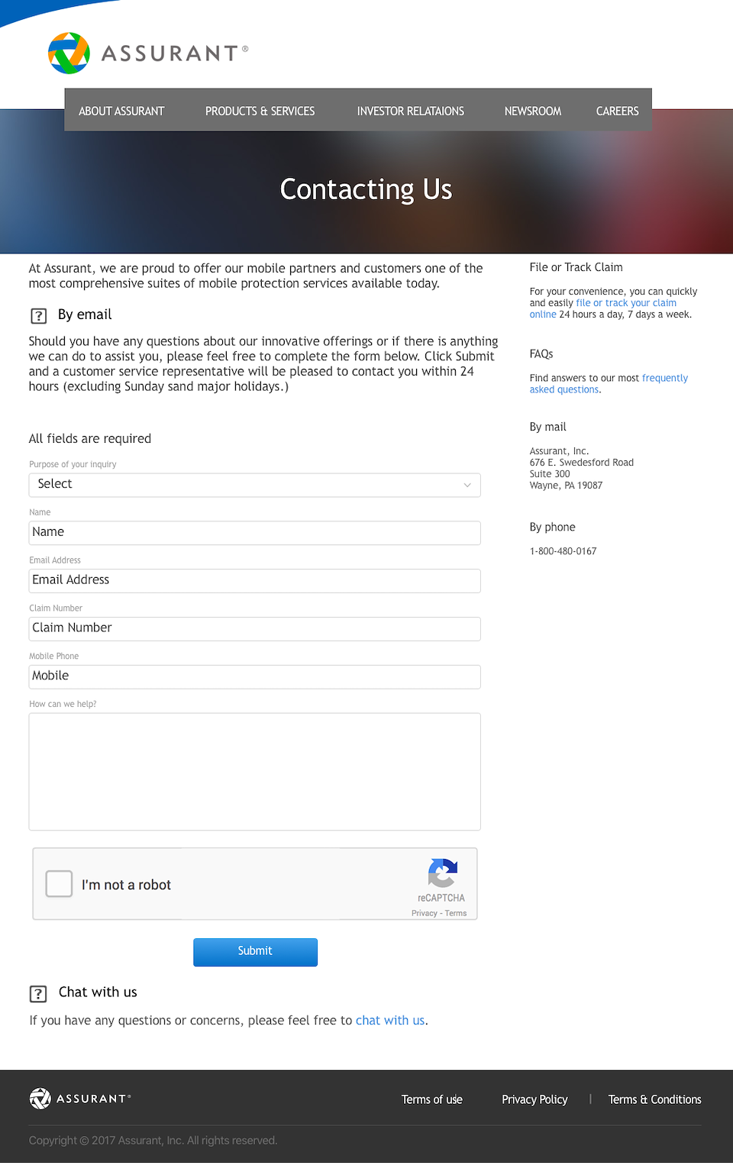Viewport: 733px width, 1165px height.
Task: Click the reCAPTCHA Terms link
Action: (x=456, y=913)
